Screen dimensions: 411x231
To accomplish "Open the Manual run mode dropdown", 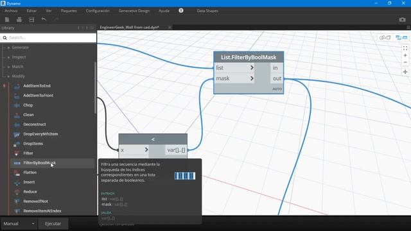I will click(x=19, y=224).
